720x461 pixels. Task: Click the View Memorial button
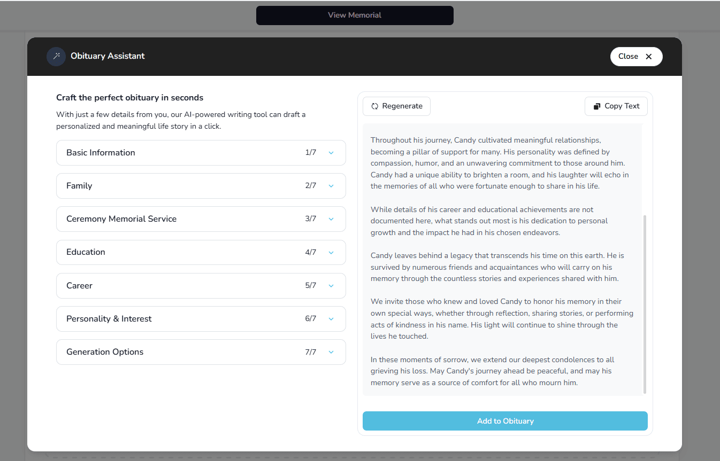pyautogui.click(x=355, y=15)
